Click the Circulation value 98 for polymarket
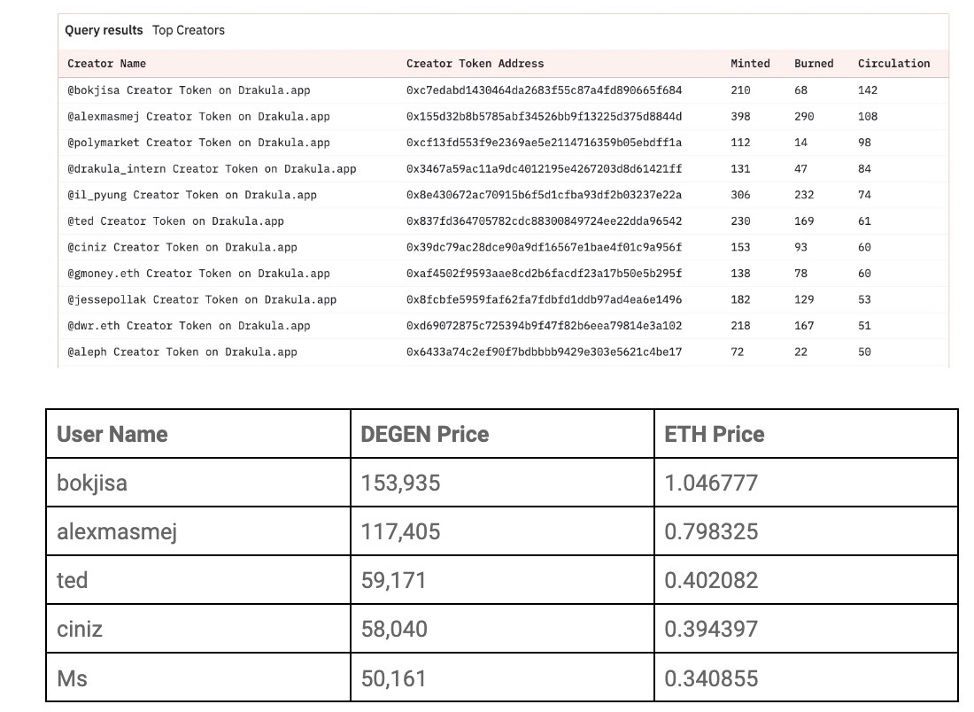974x712 pixels. pos(865,143)
